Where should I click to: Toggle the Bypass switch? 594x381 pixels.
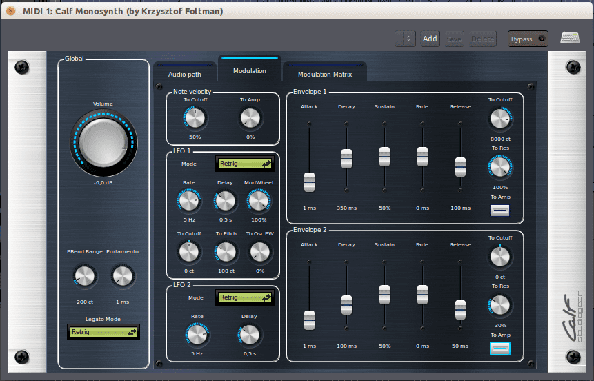528,39
